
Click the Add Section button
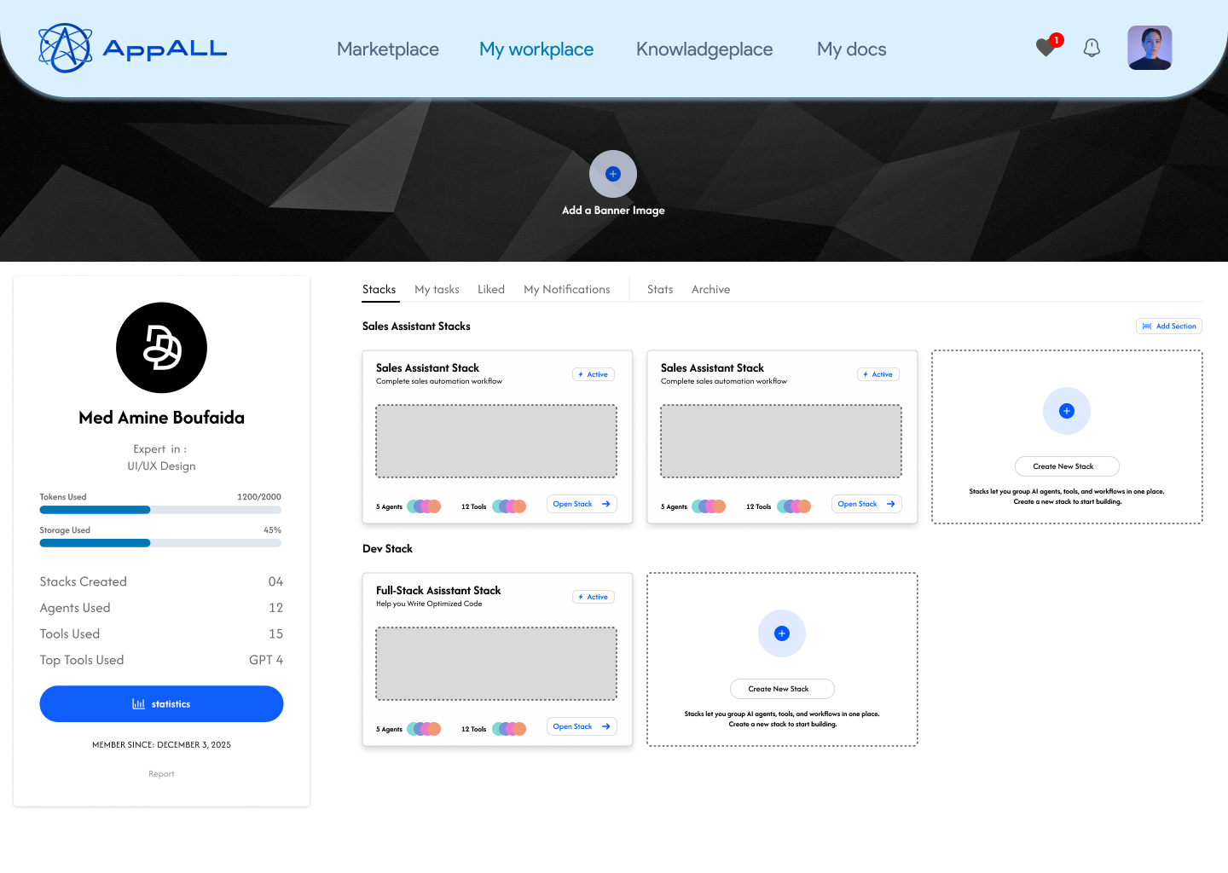tap(1169, 327)
